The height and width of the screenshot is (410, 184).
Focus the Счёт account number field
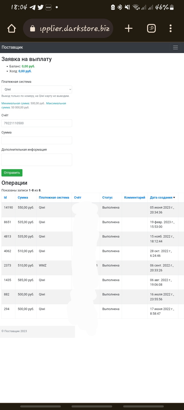tap(37, 123)
